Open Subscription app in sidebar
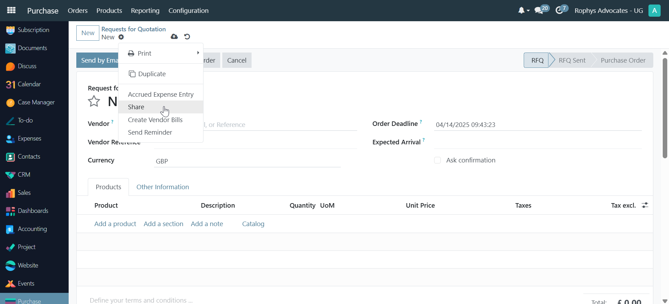Screen dimensions: 669x304 (34, 30)
